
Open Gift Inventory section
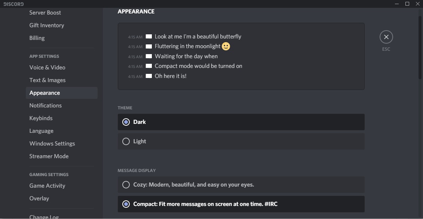click(47, 25)
